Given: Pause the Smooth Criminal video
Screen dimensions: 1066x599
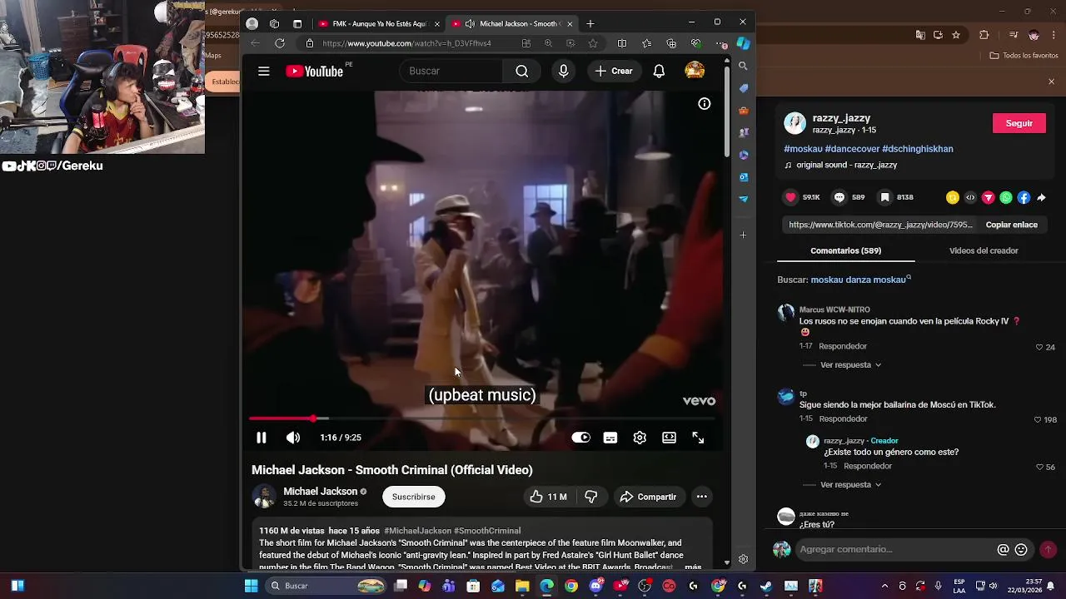Looking at the screenshot, I should point(262,438).
